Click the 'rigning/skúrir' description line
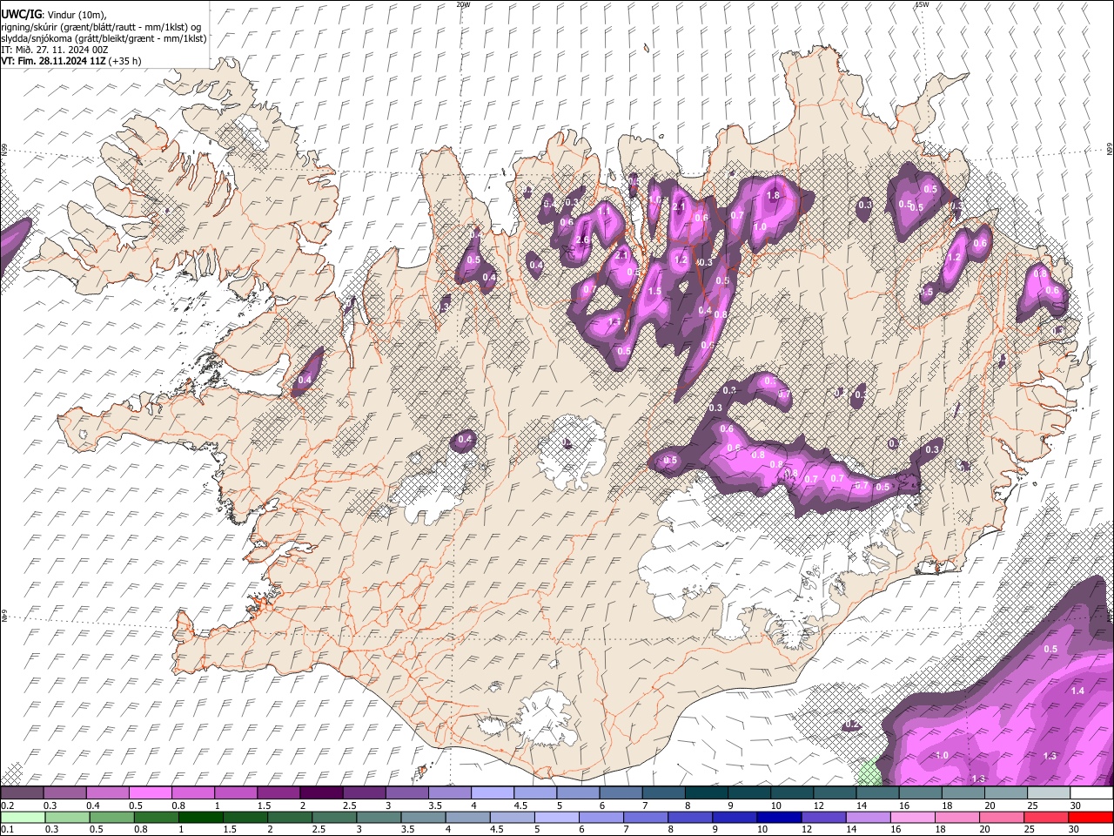 coord(101,27)
